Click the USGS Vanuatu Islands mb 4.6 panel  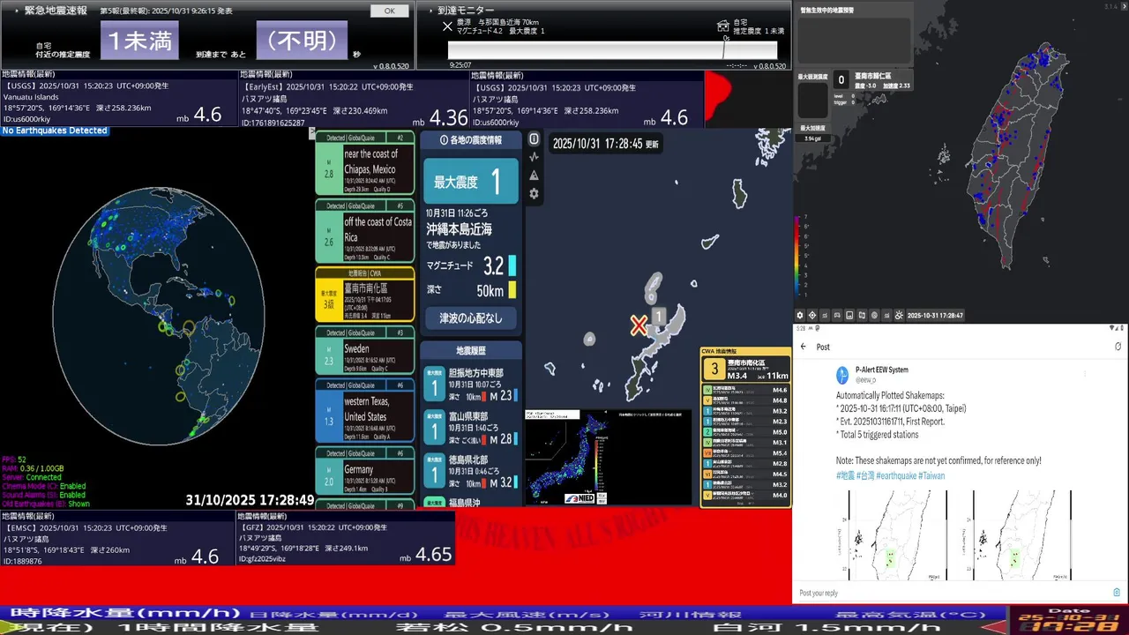point(118,98)
